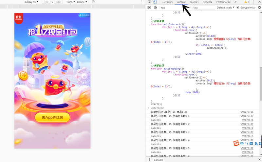The image size is (262, 162).
Task: Open the 活动规则 rules button
Action: [x=84, y=15]
